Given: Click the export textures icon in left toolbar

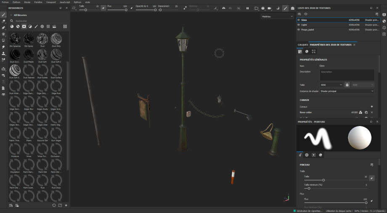Looking at the screenshot, I should pyautogui.click(x=3, y=69).
